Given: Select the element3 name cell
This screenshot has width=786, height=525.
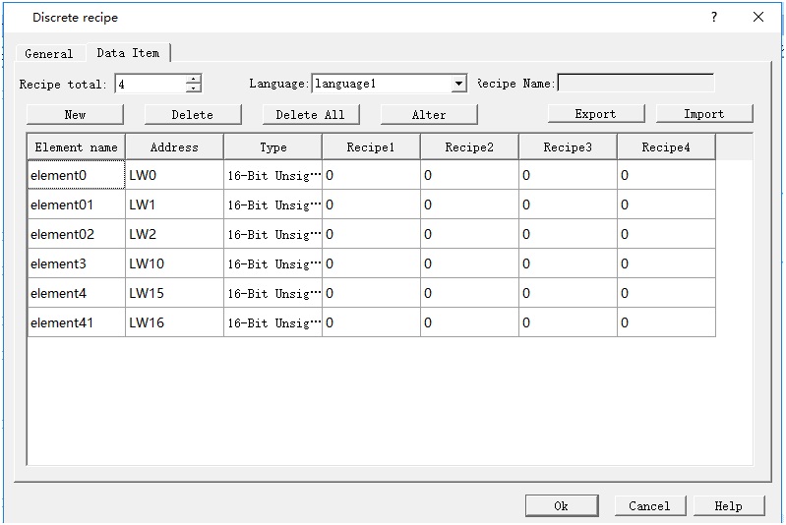Looking at the screenshot, I should 76,263.
